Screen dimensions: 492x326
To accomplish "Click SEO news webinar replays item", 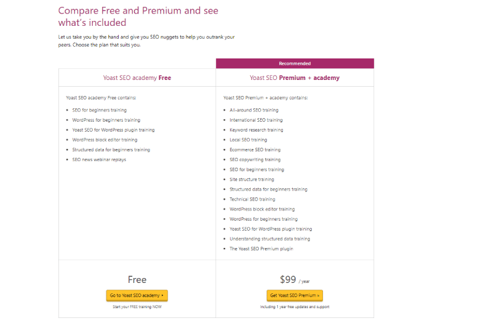I will [x=99, y=159].
